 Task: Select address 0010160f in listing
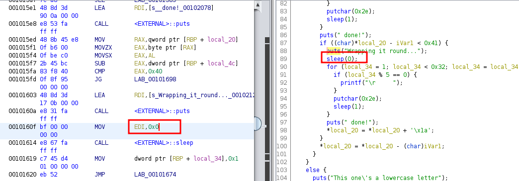coord(22,127)
